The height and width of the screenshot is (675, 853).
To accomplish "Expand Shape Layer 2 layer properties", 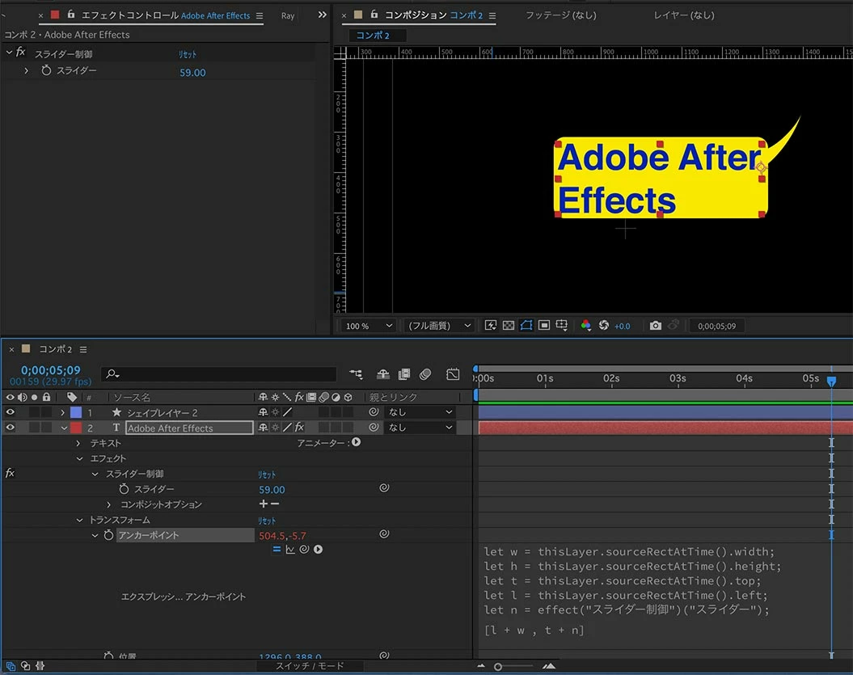I will click(62, 412).
